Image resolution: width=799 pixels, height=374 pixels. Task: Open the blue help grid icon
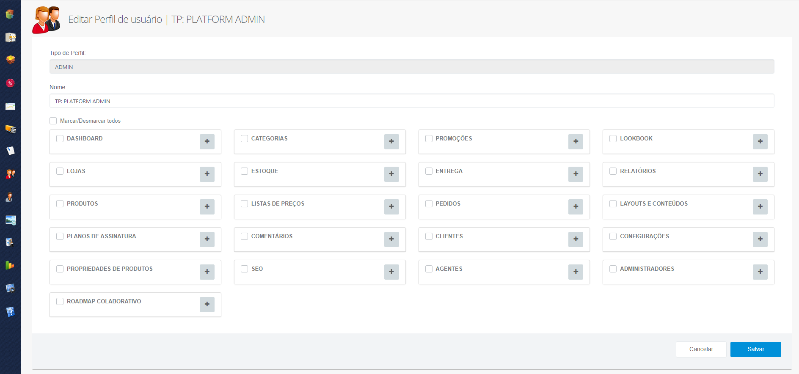coord(10,312)
